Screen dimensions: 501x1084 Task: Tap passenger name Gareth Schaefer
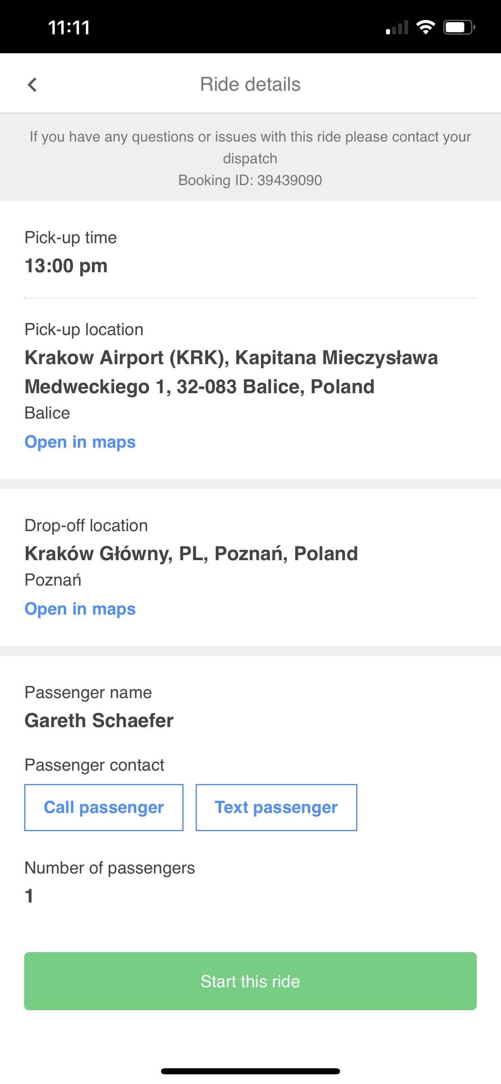(x=99, y=720)
